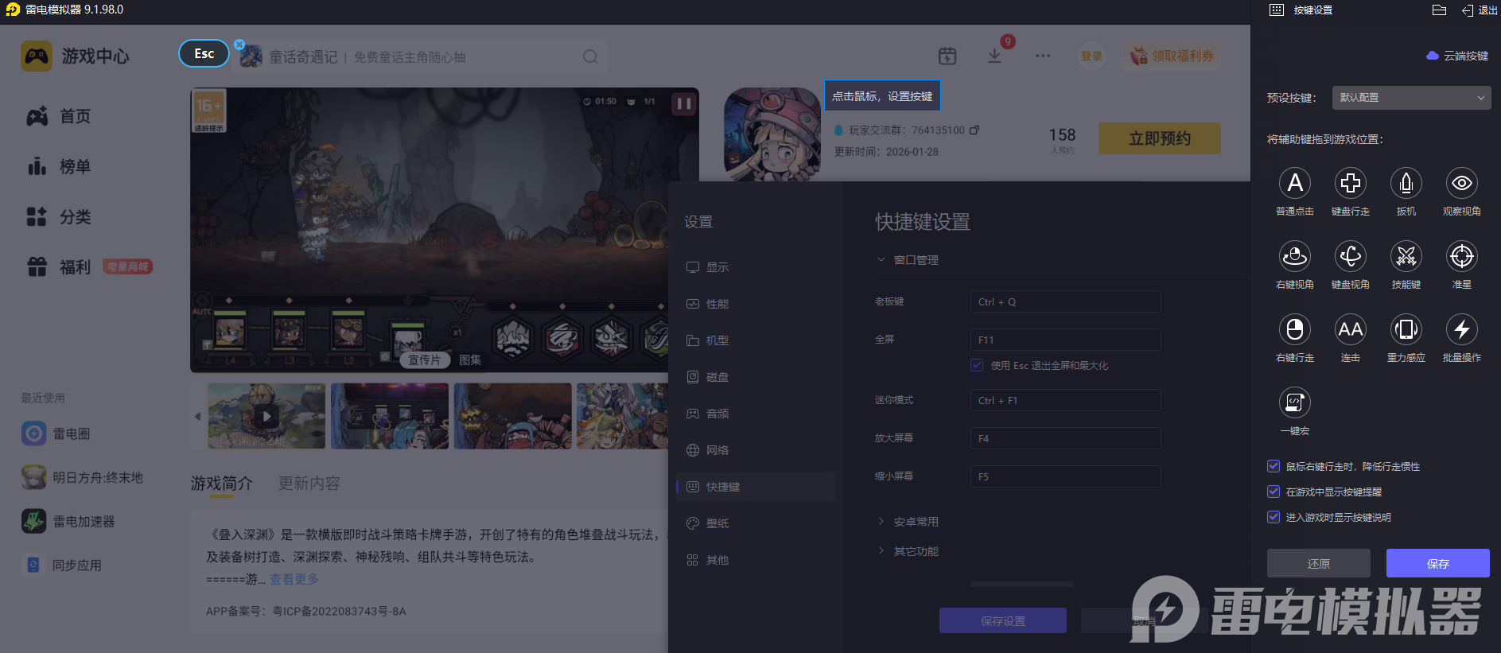Image resolution: width=1501 pixels, height=653 pixels.
Task: Open 榜单 rankings in sidebar
Action: (59, 166)
